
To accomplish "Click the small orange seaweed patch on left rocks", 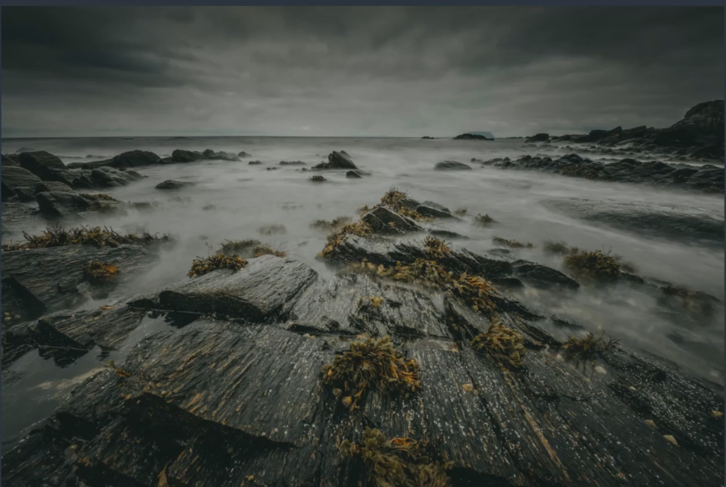I will tap(100, 271).
